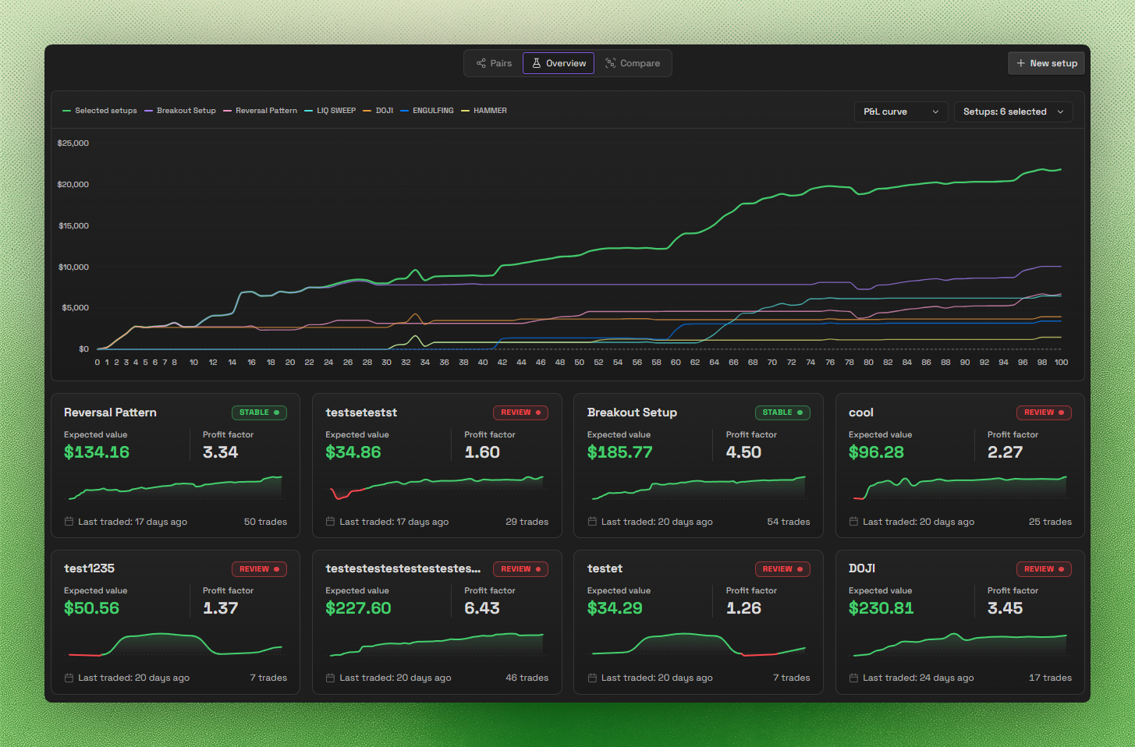Viewport: 1135px width, 747px height.
Task: Click the Compare tab icon
Action: 611,63
